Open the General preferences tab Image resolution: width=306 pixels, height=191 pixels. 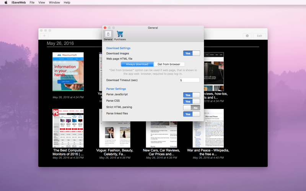point(108,35)
